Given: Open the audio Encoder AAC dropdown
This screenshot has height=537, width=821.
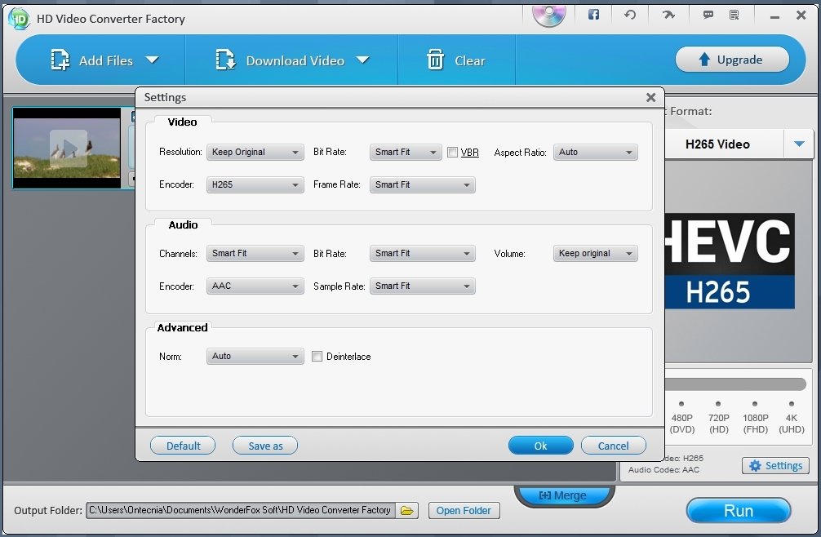Looking at the screenshot, I should click(x=255, y=286).
